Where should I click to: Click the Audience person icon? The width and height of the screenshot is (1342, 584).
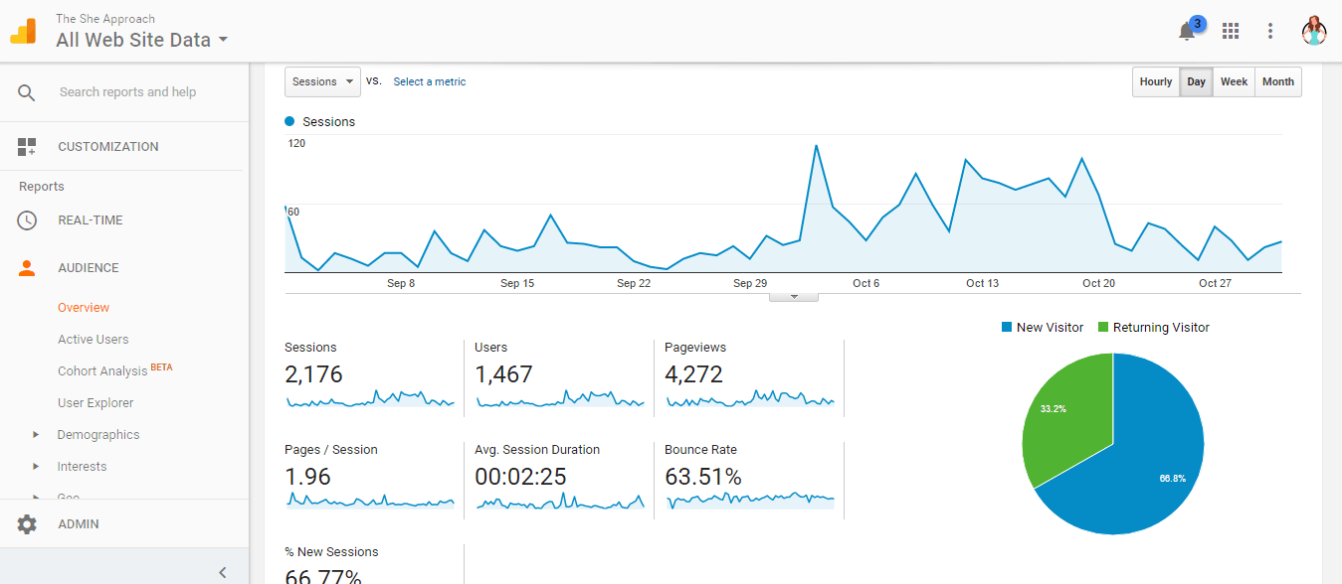[29, 267]
